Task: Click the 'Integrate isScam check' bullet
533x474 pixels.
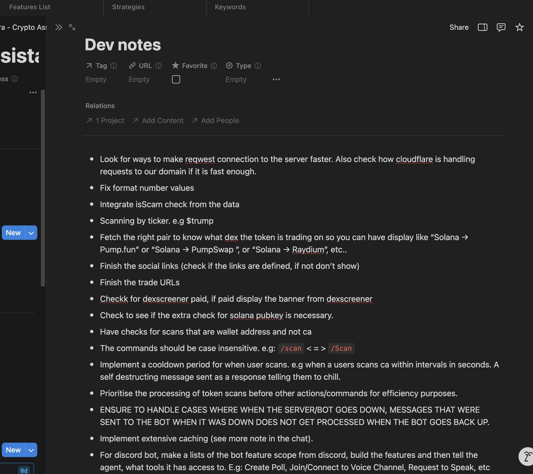Action: pyautogui.click(x=170, y=204)
